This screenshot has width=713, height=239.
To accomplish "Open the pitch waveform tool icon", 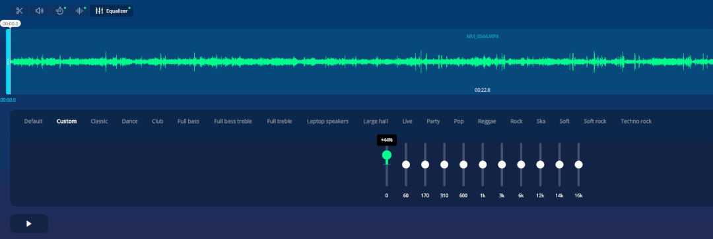I will point(81,11).
